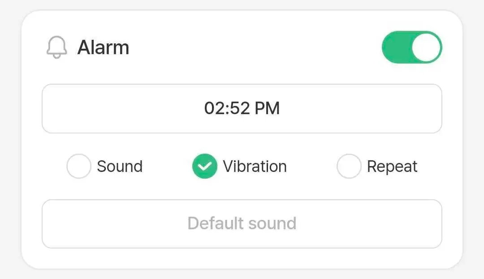Image resolution: width=484 pixels, height=279 pixels.
Task: Select the hour value 02 in the alarm time
Action: pos(213,108)
